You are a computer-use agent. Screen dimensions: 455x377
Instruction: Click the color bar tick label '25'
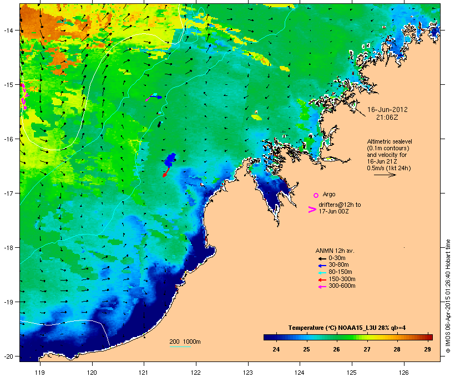[x=306, y=349]
